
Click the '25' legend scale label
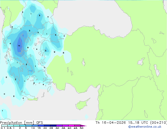point(51,128)
